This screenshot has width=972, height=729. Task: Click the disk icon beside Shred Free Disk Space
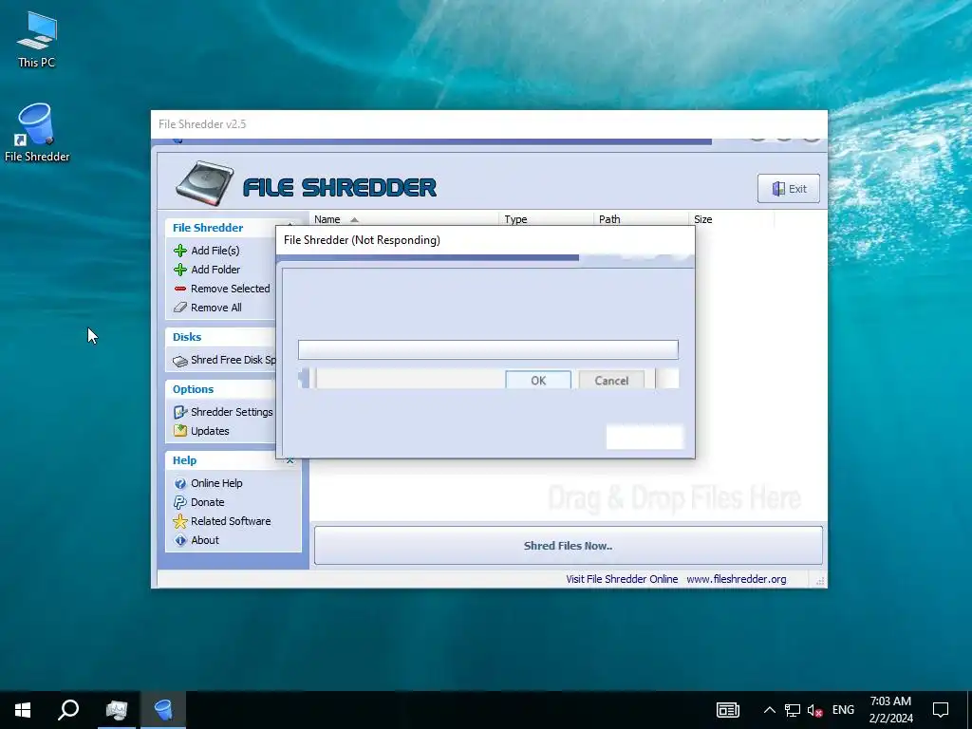(x=180, y=361)
